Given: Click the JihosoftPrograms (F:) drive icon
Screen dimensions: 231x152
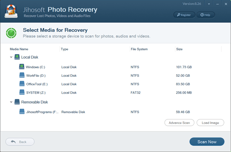Looking at the screenshot, I should (22, 111).
